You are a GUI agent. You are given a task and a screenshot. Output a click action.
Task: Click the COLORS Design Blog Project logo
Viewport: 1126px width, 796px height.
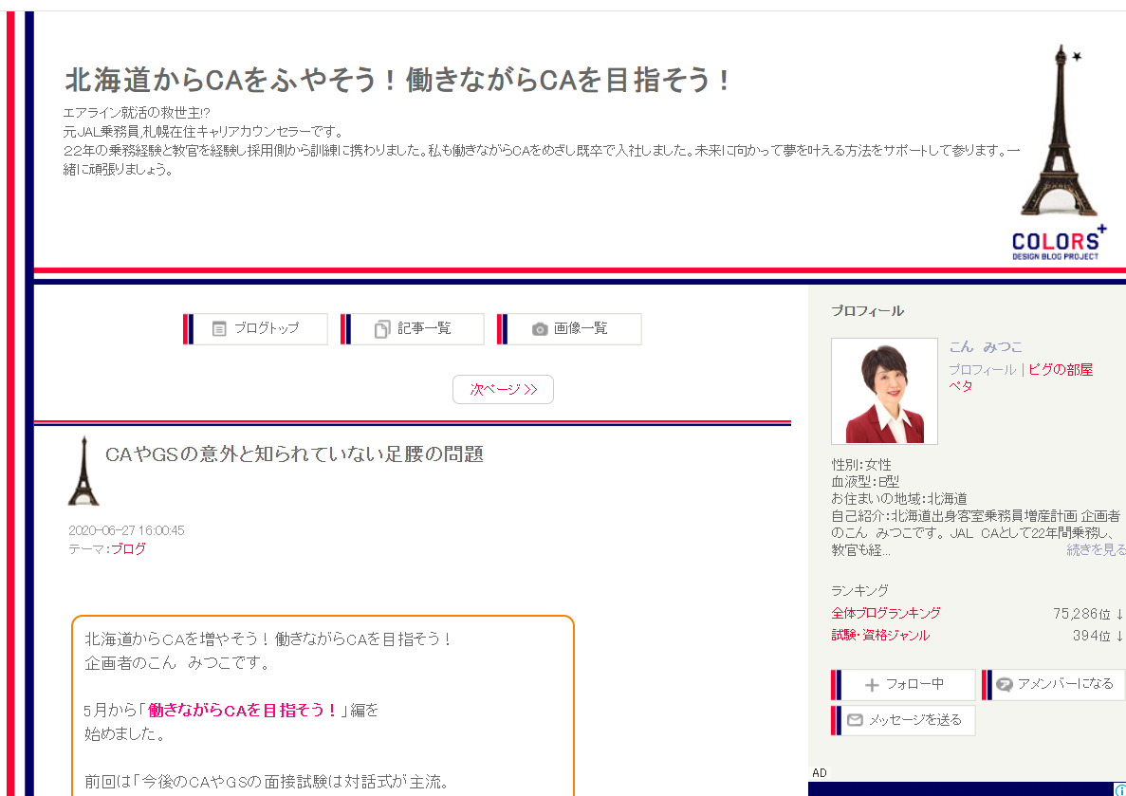click(x=1059, y=243)
